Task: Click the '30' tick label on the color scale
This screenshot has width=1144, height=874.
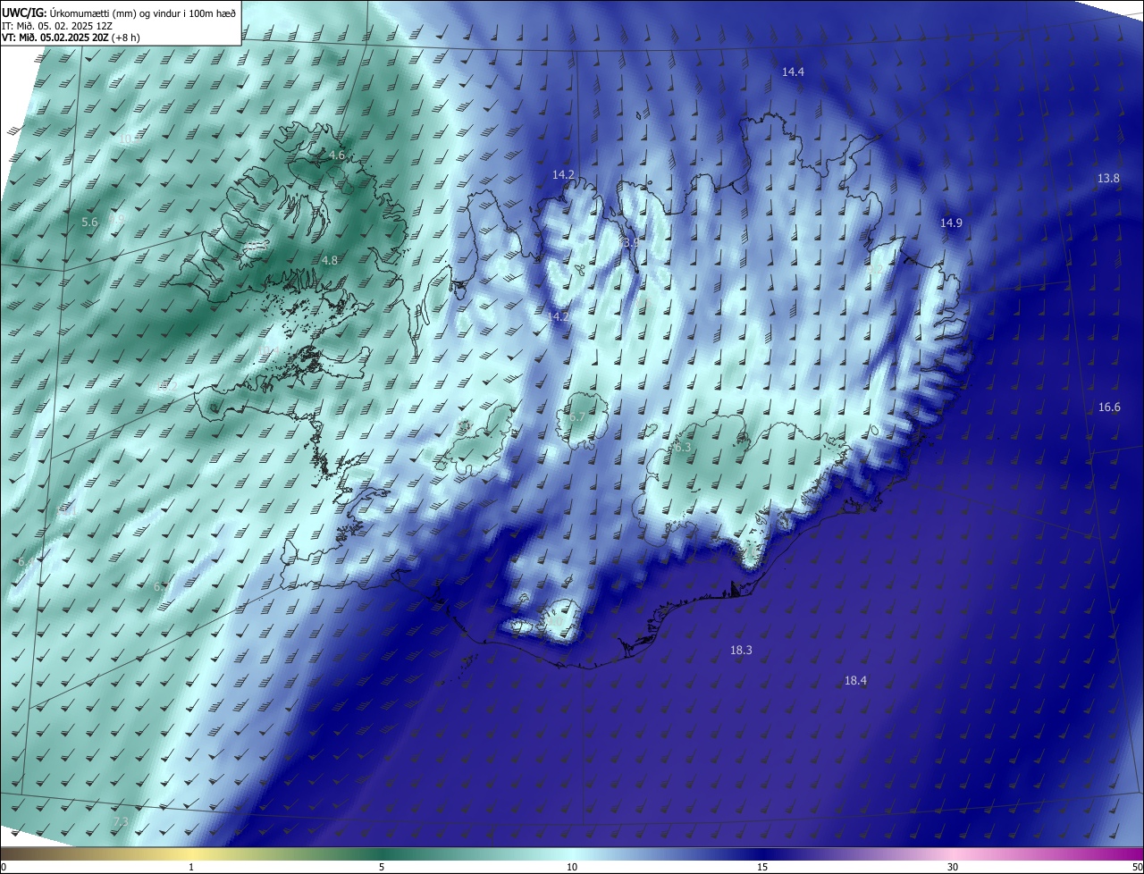Action: [953, 867]
